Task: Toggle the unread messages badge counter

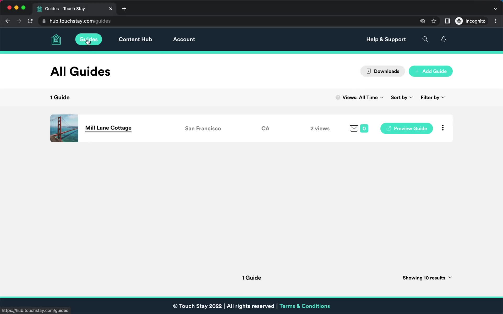Action: (364, 128)
